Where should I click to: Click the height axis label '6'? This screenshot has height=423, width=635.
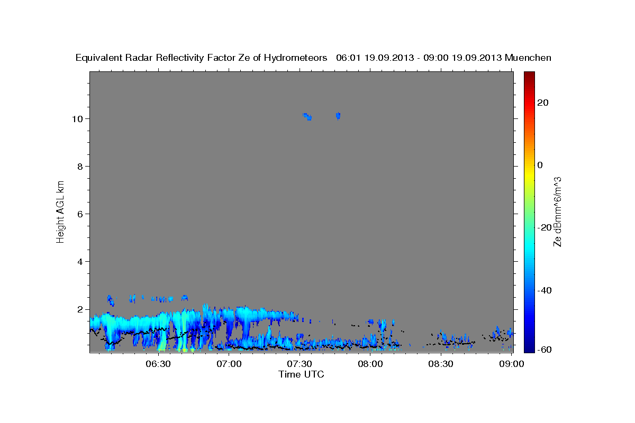pyautogui.click(x=81, y=214)
